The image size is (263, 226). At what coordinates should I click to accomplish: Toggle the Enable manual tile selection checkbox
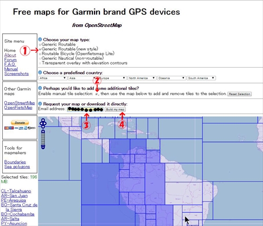click(97, 94)
